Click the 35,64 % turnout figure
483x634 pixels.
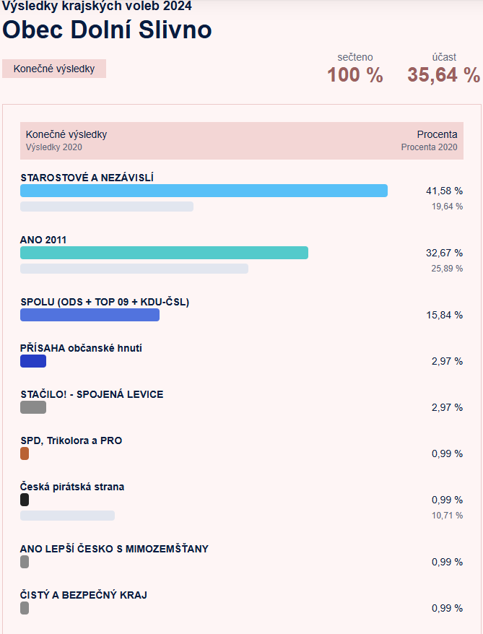coord(443,74)
